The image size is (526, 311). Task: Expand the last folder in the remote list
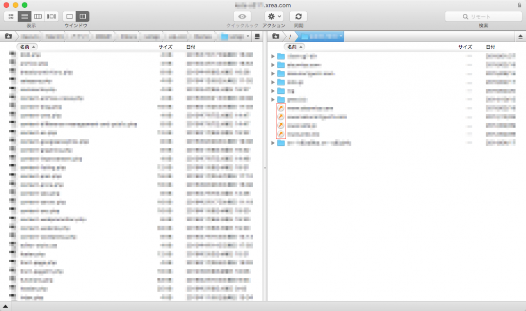tap(273, 143)
